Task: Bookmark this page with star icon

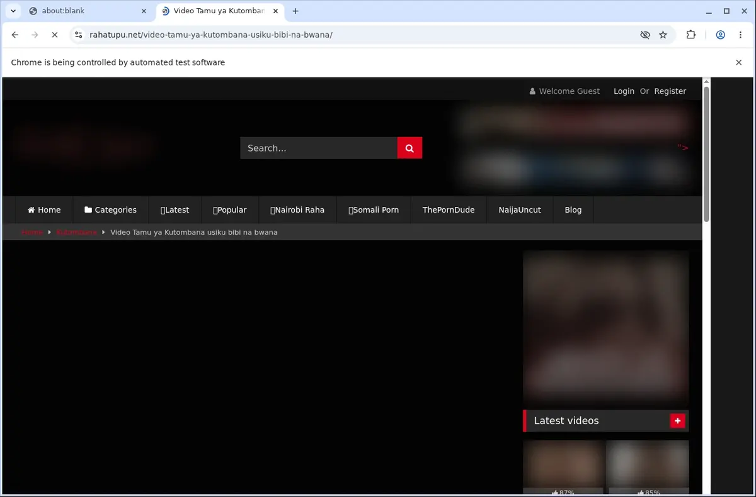Action: (x=663, y=35)
